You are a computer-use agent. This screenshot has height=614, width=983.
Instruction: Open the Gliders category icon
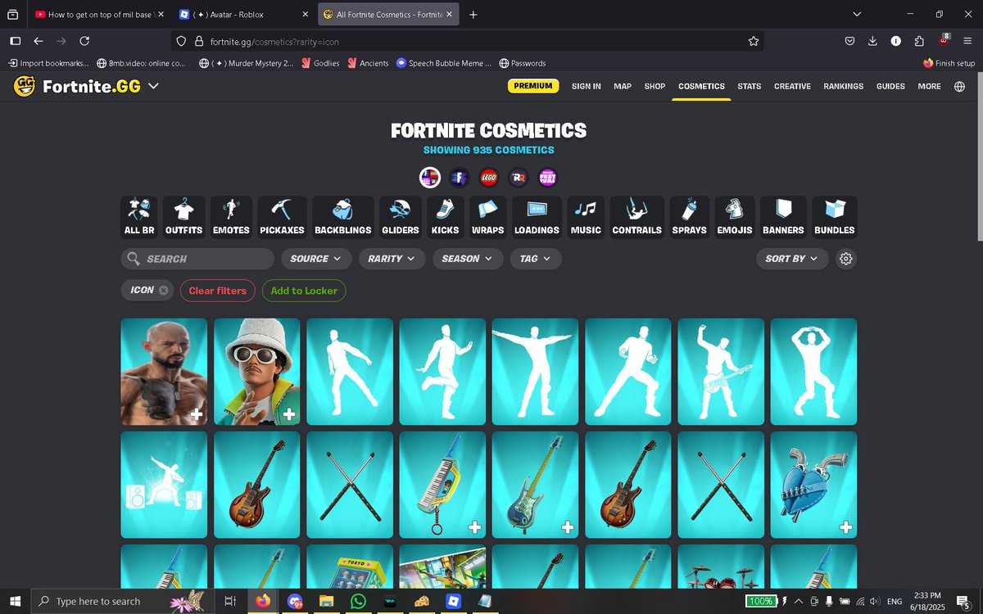pyautogui.click(x=401, y=217)
